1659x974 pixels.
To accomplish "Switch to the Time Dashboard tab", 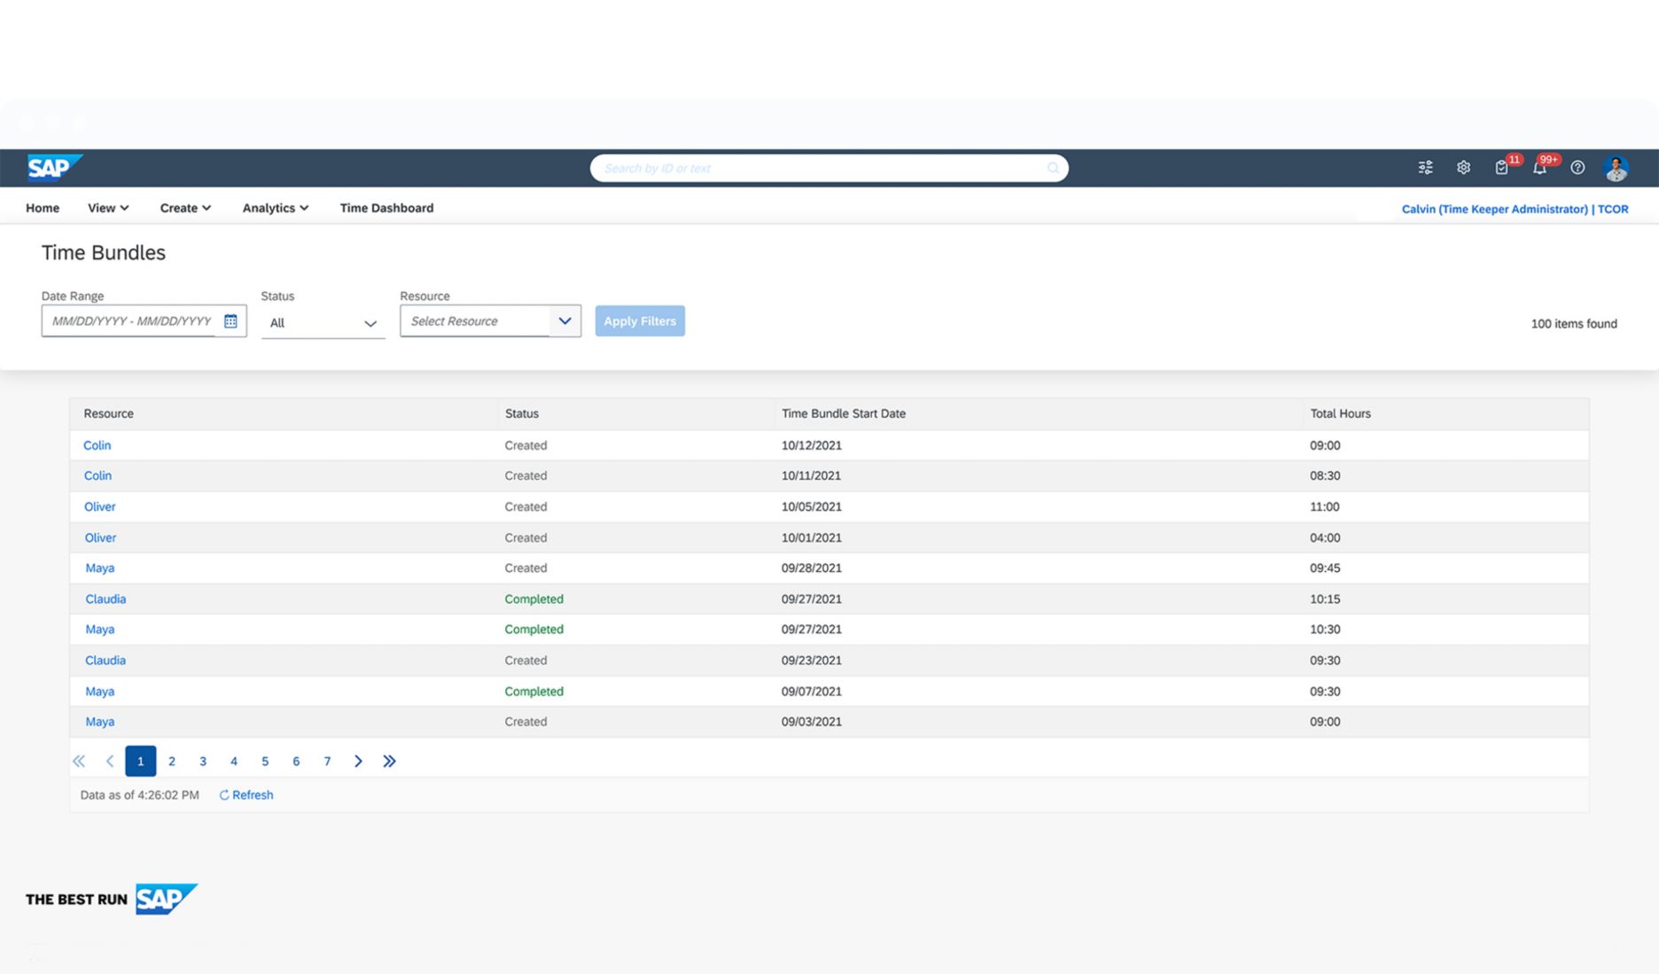I will tap(386, 208).
